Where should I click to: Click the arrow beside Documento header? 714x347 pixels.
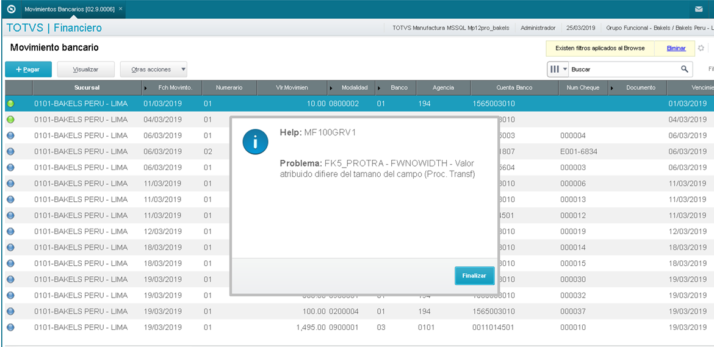click(613, 88)
